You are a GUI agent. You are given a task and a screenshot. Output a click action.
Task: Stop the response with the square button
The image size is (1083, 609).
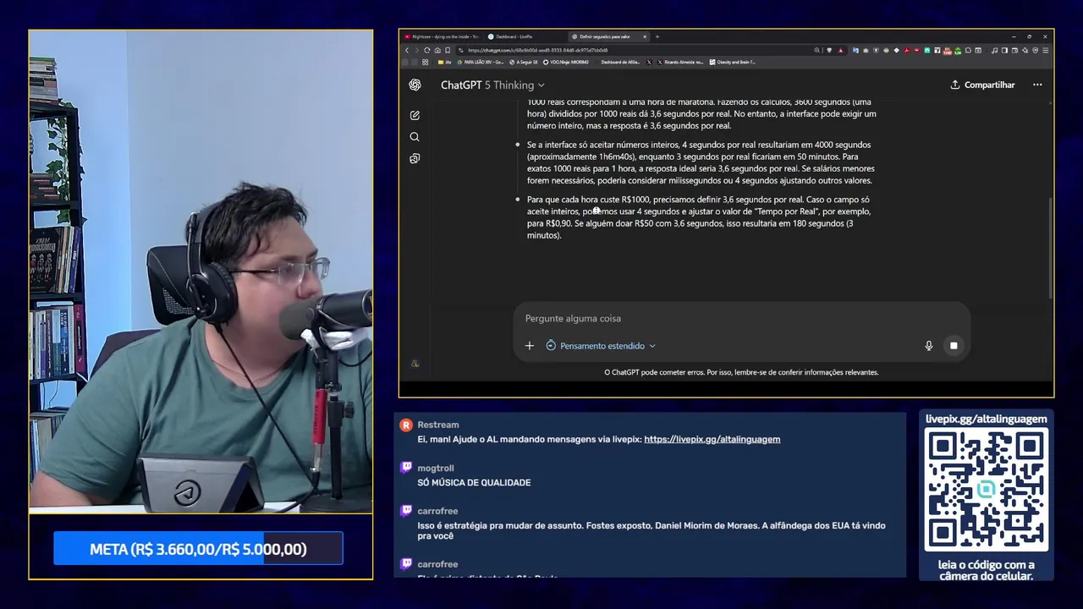pyautogui.click(x=954, y=346)
